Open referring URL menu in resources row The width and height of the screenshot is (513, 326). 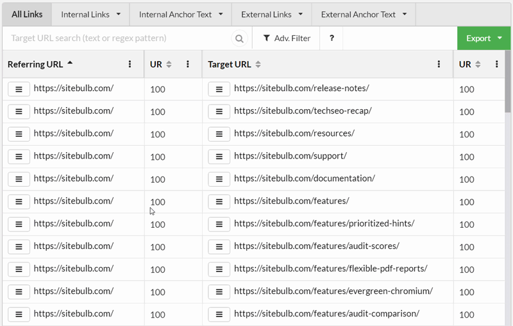coord(19,134)
